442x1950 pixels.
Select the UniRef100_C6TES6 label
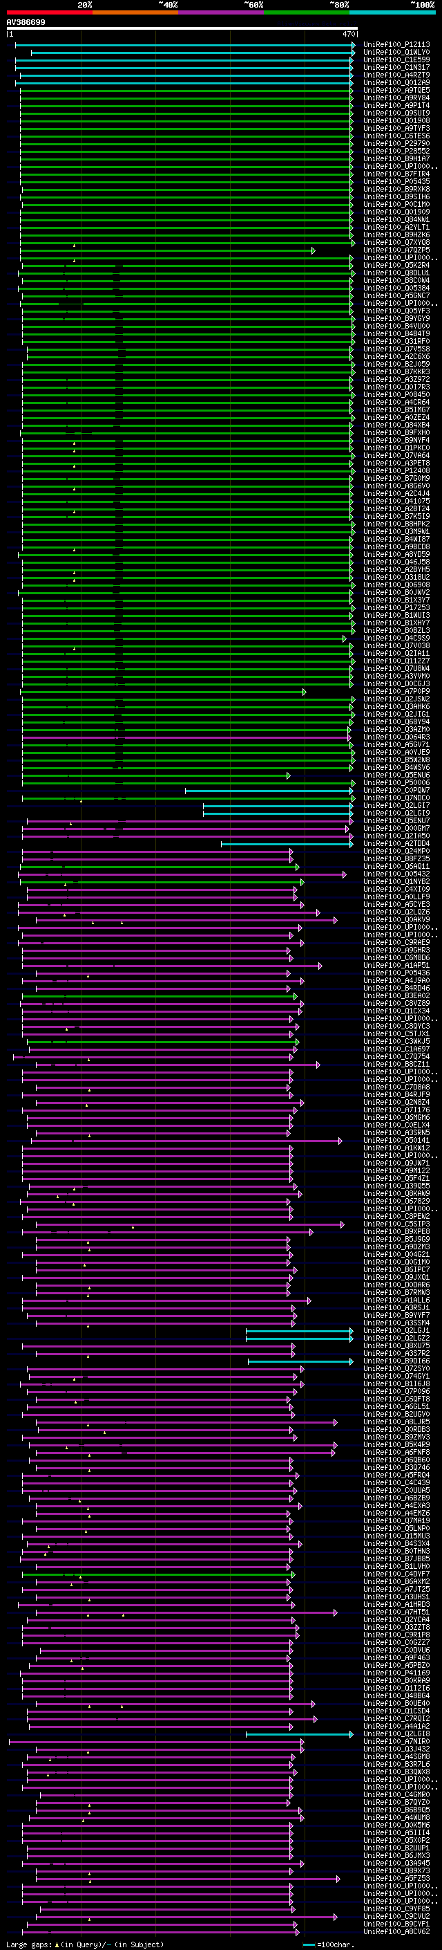pos(396,136)
